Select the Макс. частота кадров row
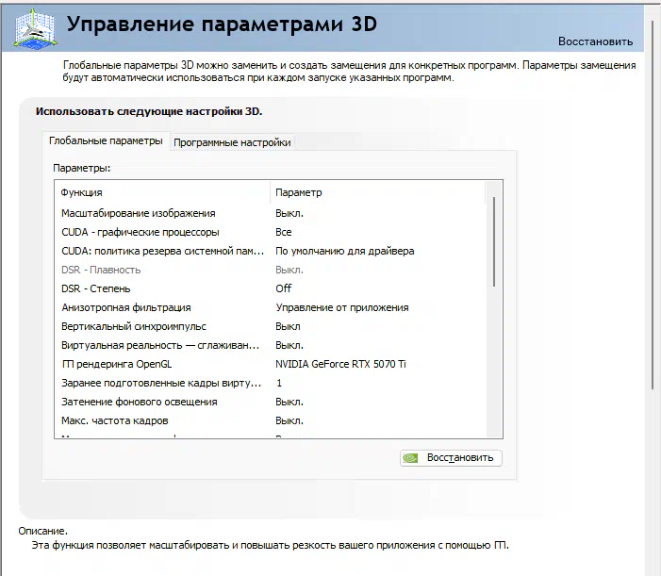Screen dimensions: 661x576 [x=270, y=420]
